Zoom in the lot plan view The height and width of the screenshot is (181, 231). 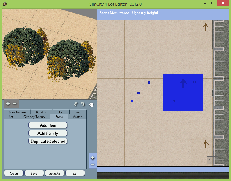[93, 158]
